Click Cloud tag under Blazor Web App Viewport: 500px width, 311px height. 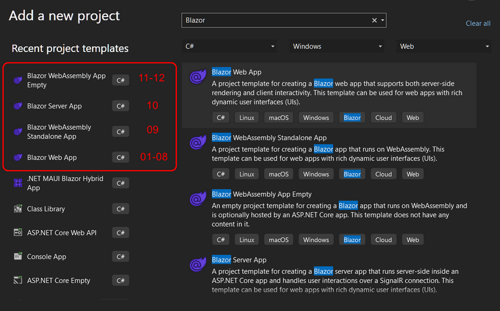383,117
